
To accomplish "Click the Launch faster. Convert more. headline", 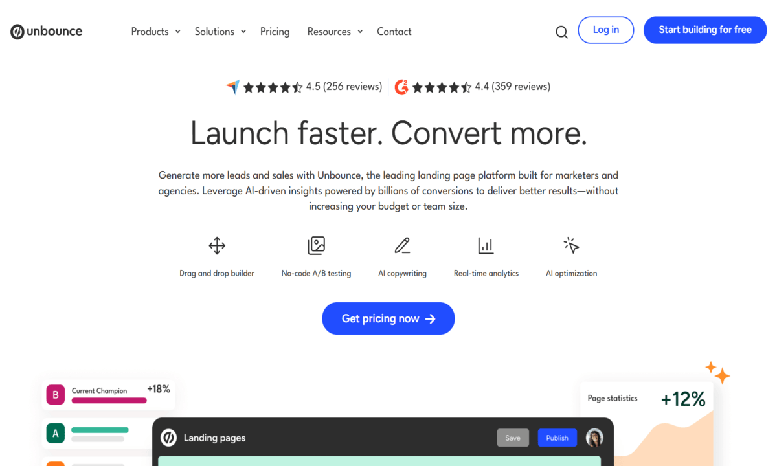I will point(388,133).
